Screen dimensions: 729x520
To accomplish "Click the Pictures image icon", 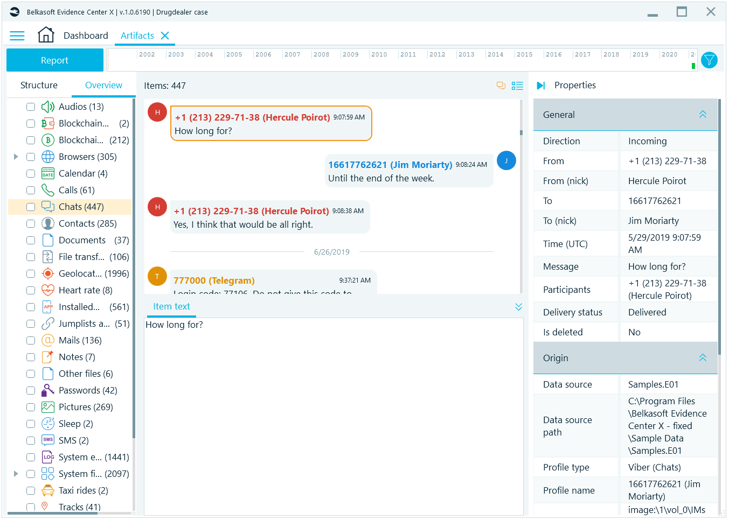I will tap(48, 407).
